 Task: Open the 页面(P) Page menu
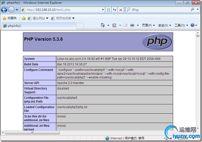148,25
